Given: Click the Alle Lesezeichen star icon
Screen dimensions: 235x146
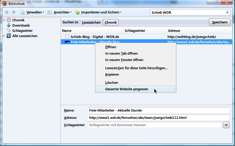Looking at the screenshot, I should coord(9,36).
